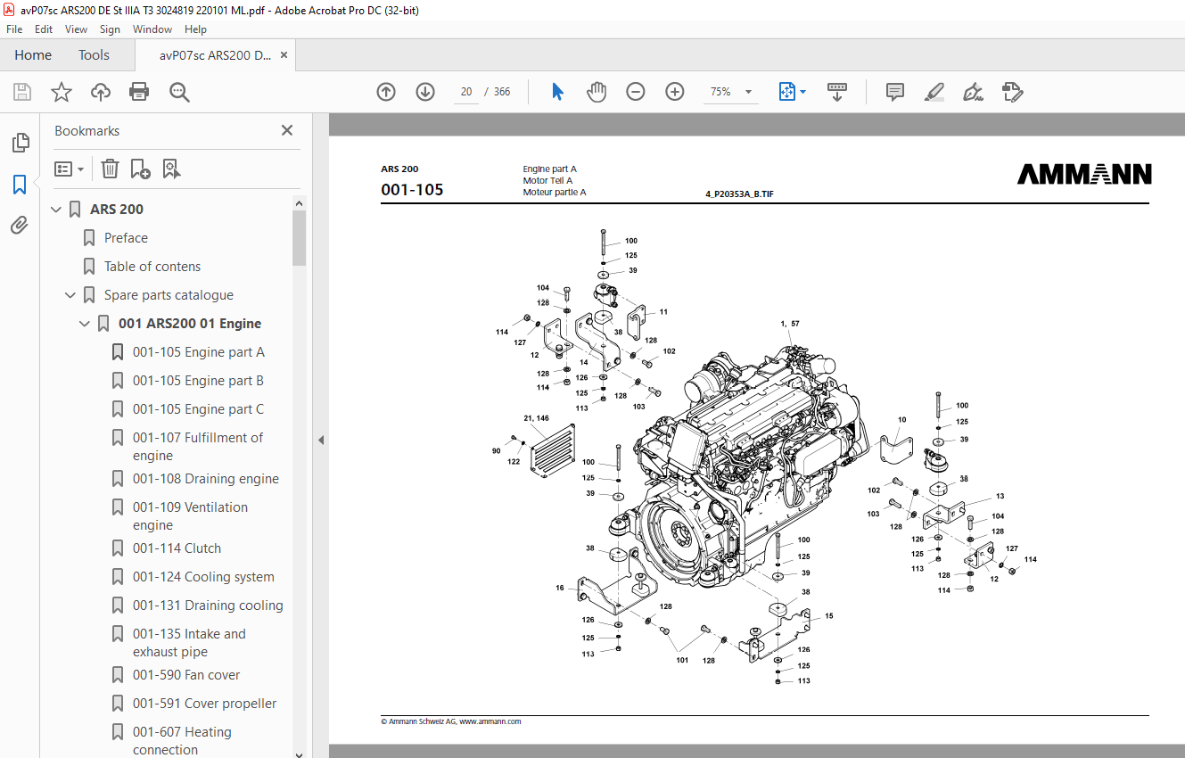This screenshot has width=1185, height=758.
Task: Find the current bookmark icon
Action: (x=172, y=169)
